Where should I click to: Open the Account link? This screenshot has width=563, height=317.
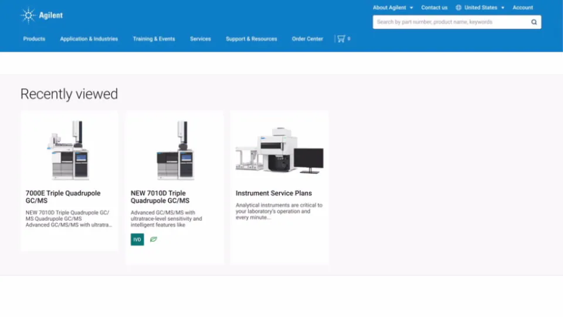pyautogui.click(x=523, y=8)
